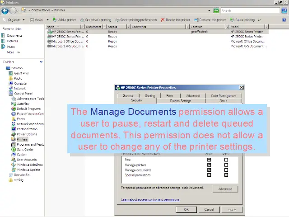The width and height of the screenshot is (289, 217).
Task: Expand More favorite links
Action: [x=13, y=52]
